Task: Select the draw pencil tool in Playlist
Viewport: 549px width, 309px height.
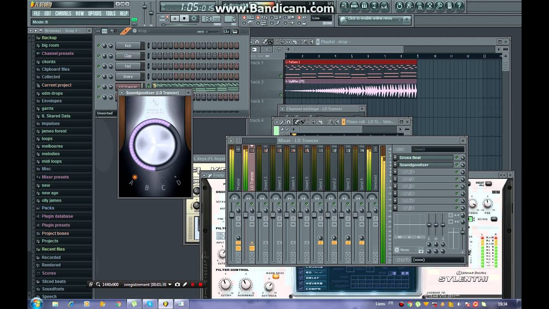Action: pyautogui.click(x=265, y=42)
